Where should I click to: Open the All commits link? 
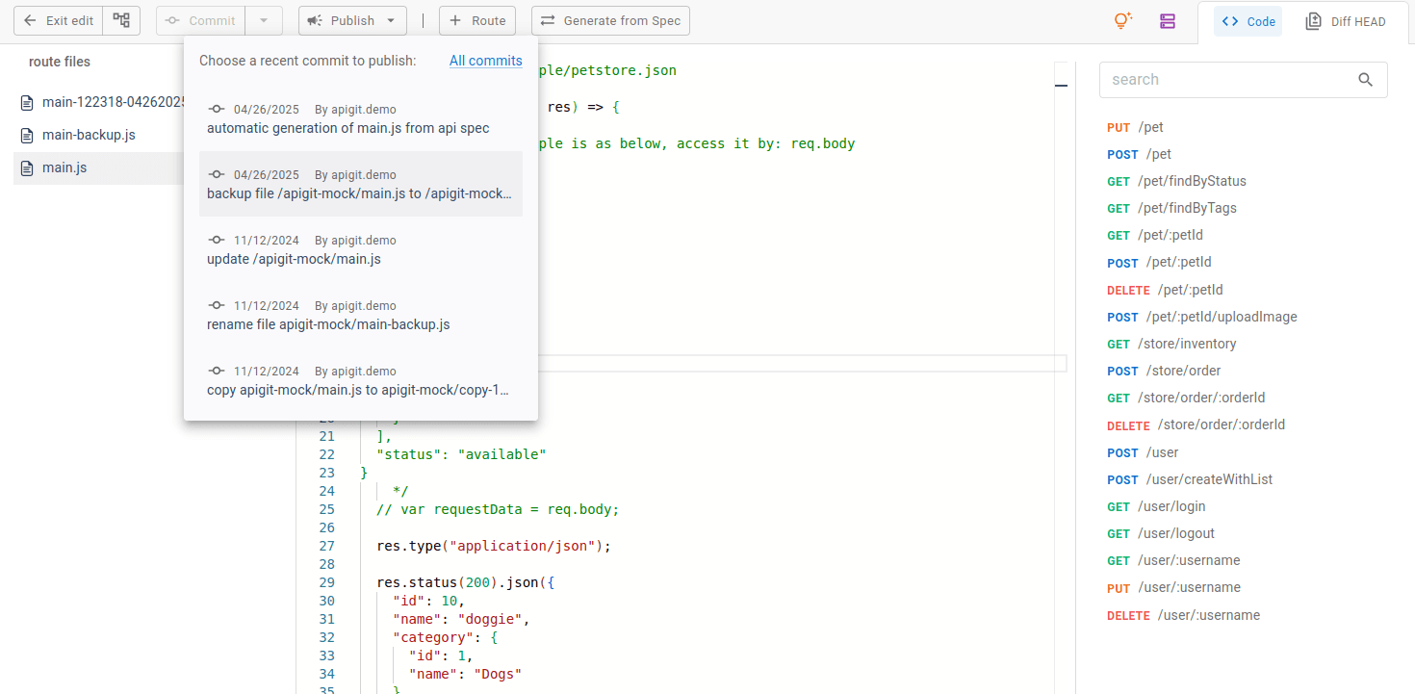(486, 61)
